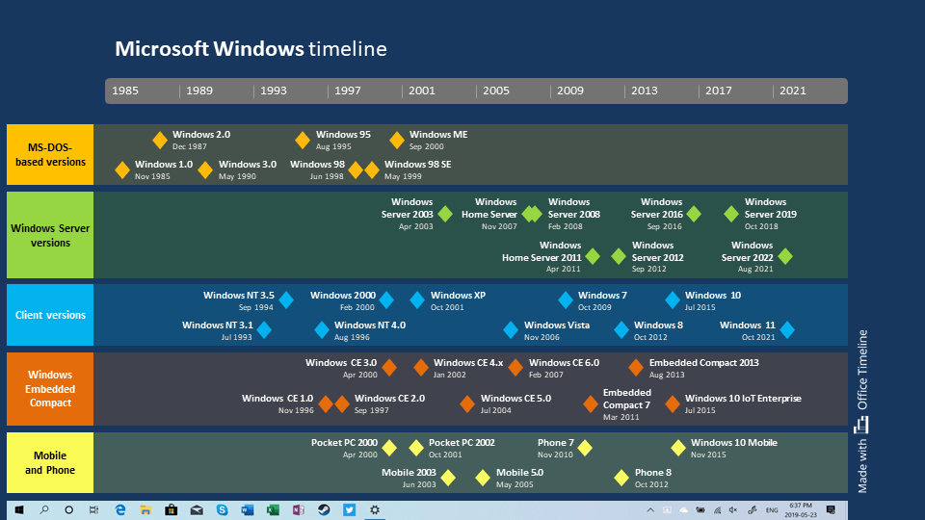
Task: Click the Settings gear in taskbar
Action: 375,509
